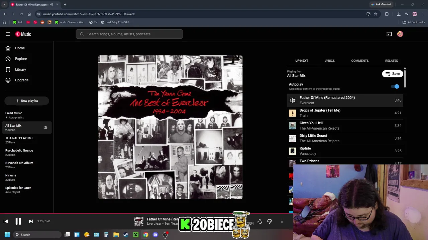Expand the browser tab search dropdown
Image resolution: width=428 pixels, height=240 pixels.
(4, 4)
